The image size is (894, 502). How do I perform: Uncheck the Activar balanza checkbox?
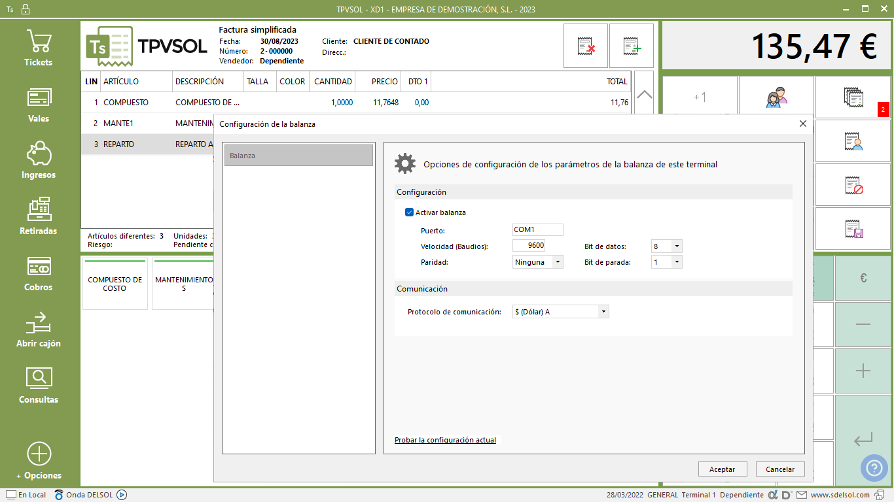410,212
